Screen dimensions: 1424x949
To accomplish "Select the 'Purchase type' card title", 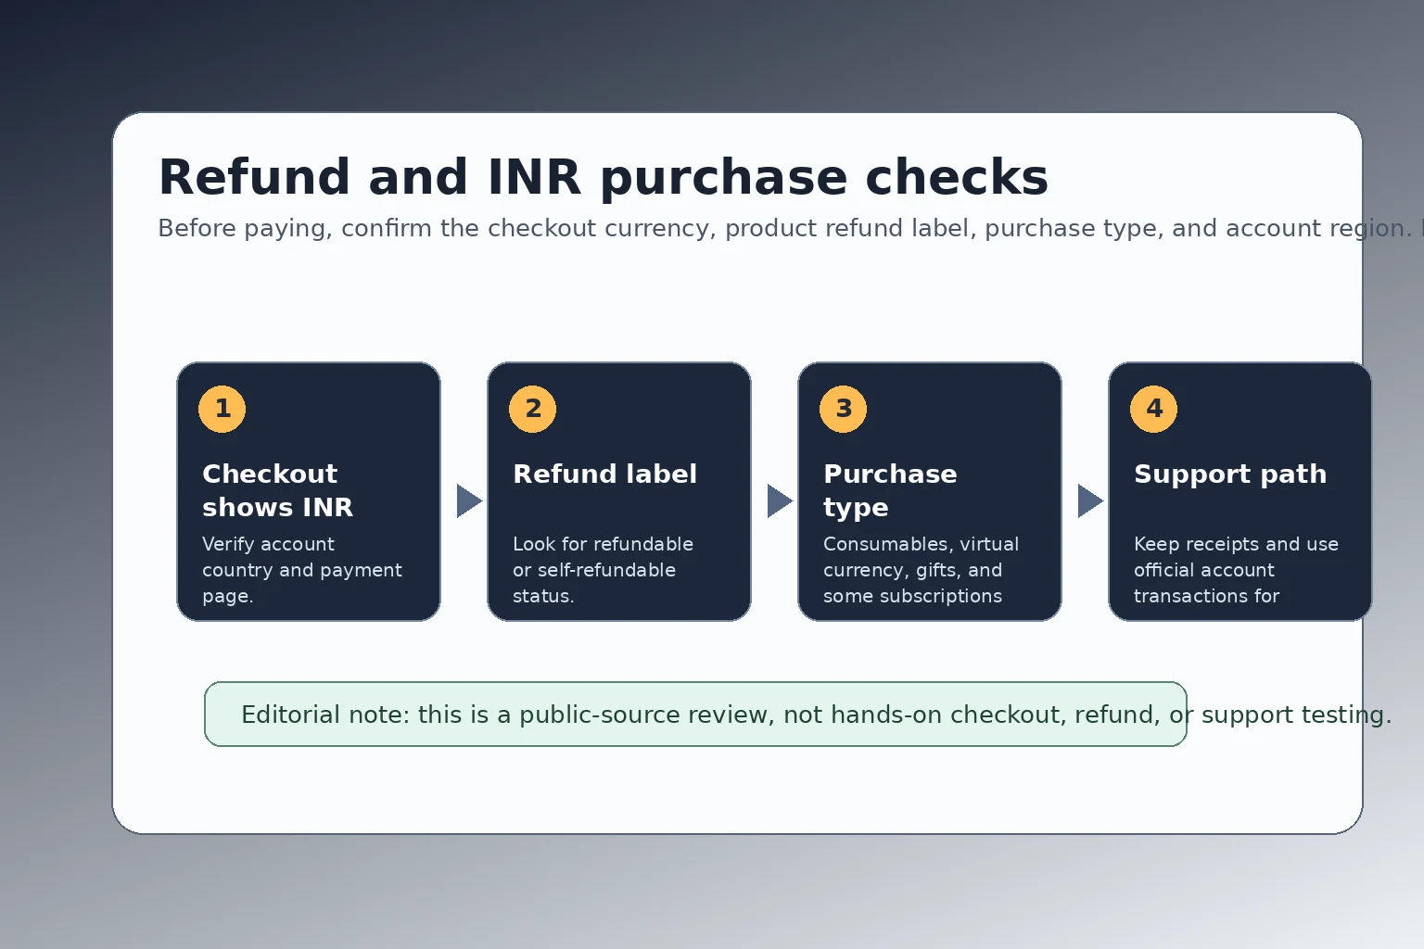I will (x=890, y=490).
